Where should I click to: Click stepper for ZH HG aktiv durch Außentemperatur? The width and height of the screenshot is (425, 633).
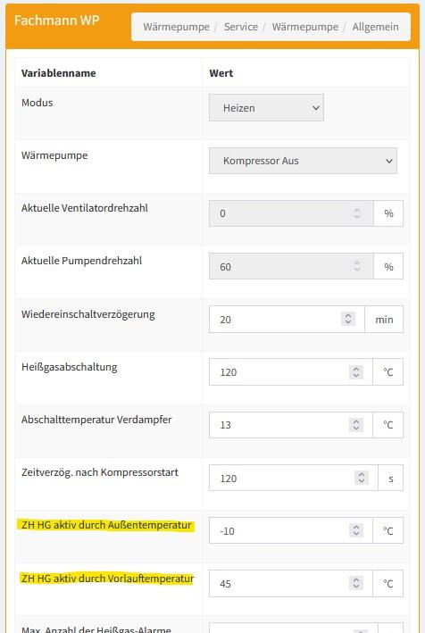(356, 530)
